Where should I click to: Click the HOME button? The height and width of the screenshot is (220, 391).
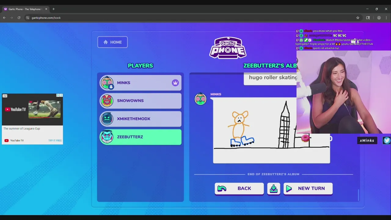(x=112, y=42)
